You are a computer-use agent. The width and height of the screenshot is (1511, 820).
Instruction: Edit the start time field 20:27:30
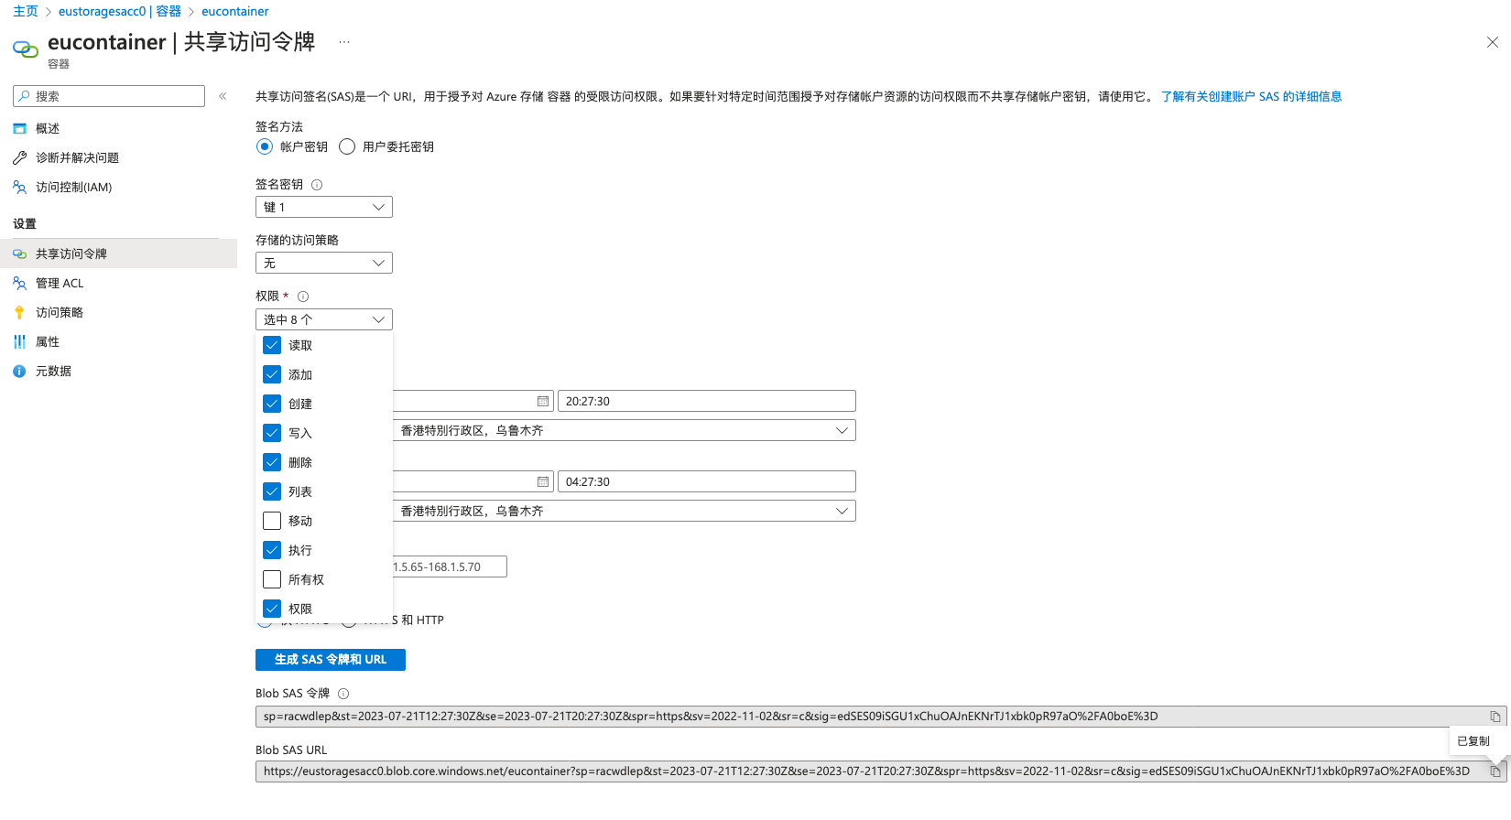click(707, 401)
